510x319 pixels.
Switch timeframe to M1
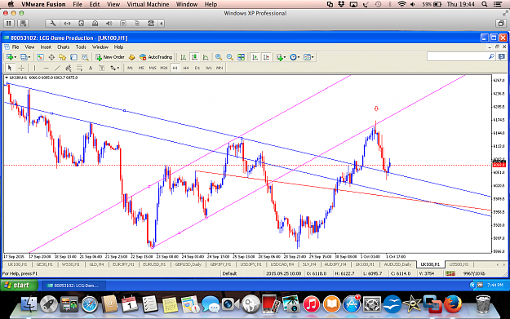[130, 68]
